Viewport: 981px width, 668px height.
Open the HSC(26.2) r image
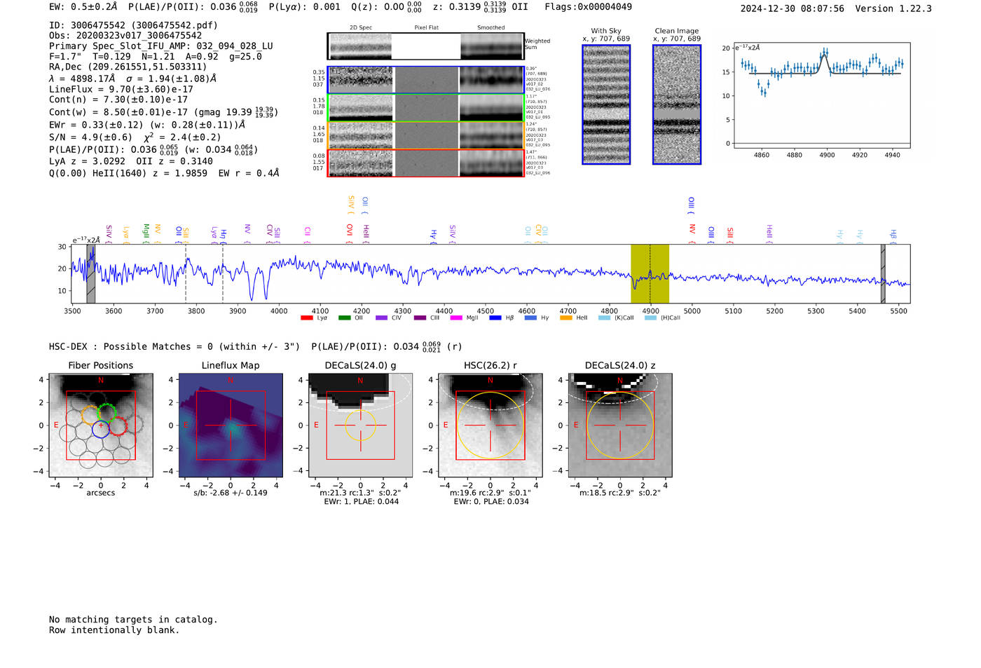pyautogui.click(x=490, y=425)
